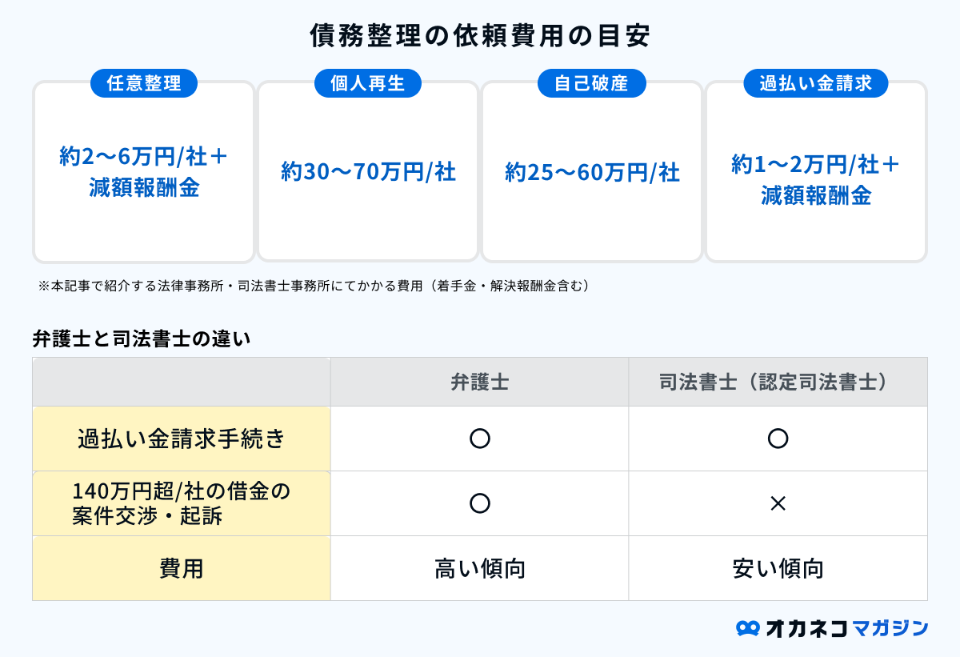This screenshot has height=657, width=960.
Task: Click the 高い傾向 cell
Action: pos(479,568)
